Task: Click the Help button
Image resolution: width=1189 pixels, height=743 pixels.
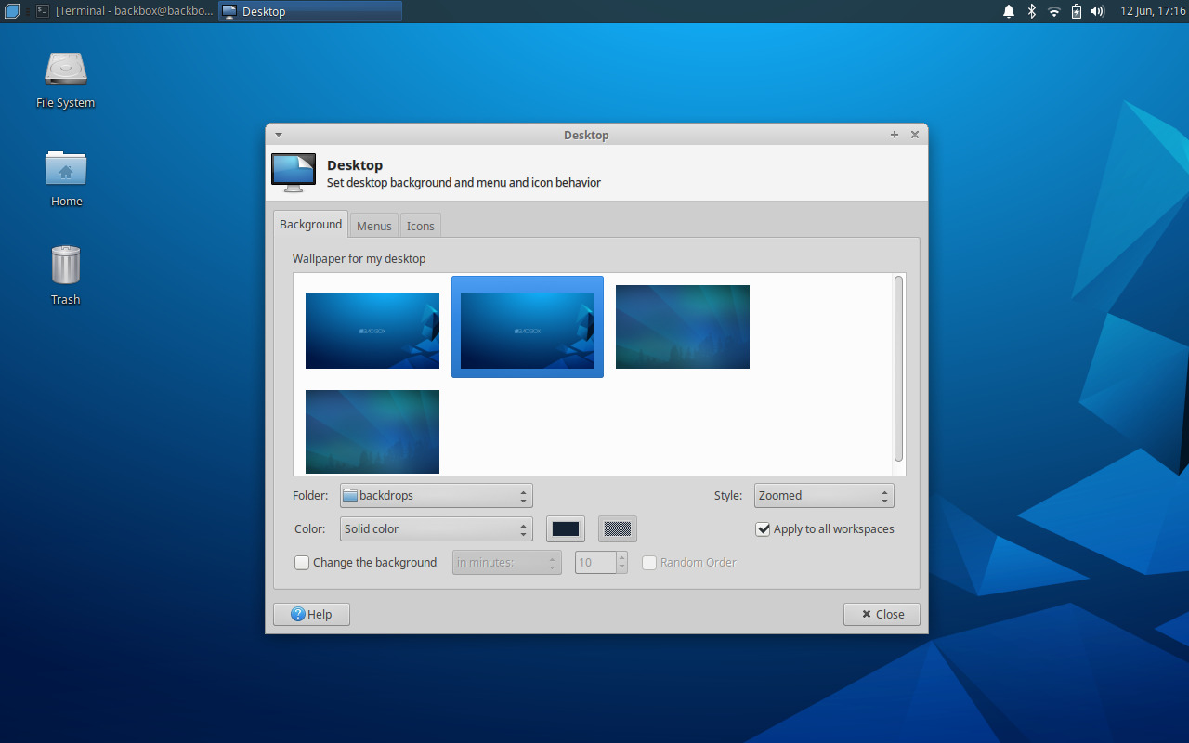Action: coord(310,614)
